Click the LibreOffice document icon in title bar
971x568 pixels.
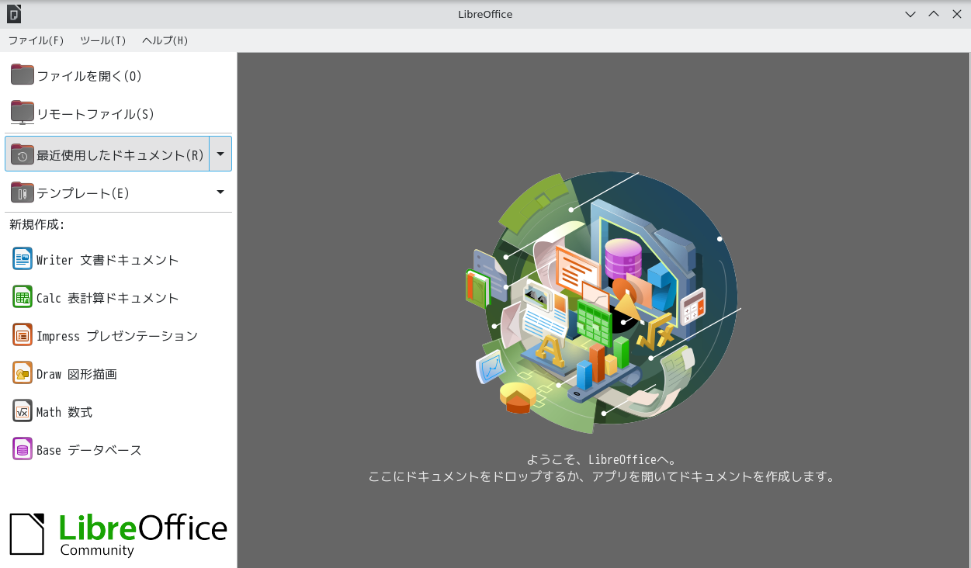pyautogui.click(x=14, y=14)
